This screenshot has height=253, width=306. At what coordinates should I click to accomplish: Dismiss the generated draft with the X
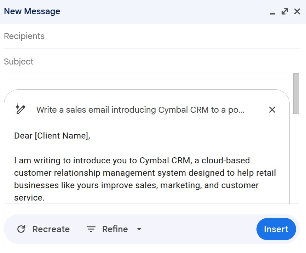tap(272, 110)
